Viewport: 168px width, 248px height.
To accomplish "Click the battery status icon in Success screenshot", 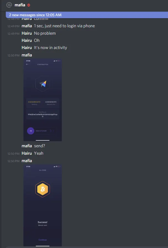I will [x=59, y=166].
